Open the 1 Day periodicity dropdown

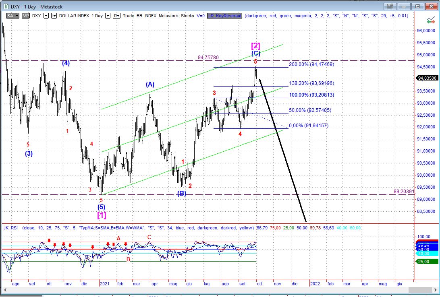pos(107,16)
